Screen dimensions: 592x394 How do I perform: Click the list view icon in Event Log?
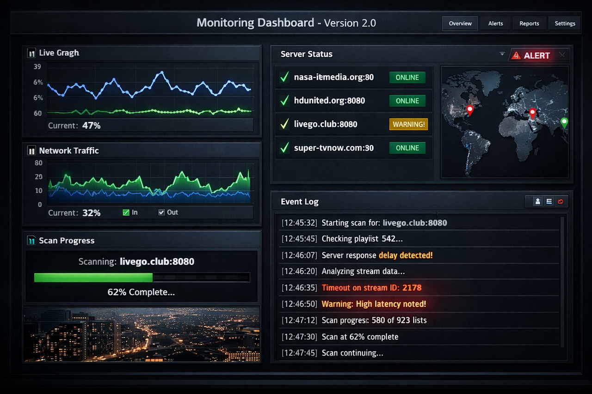coord(549,201)
